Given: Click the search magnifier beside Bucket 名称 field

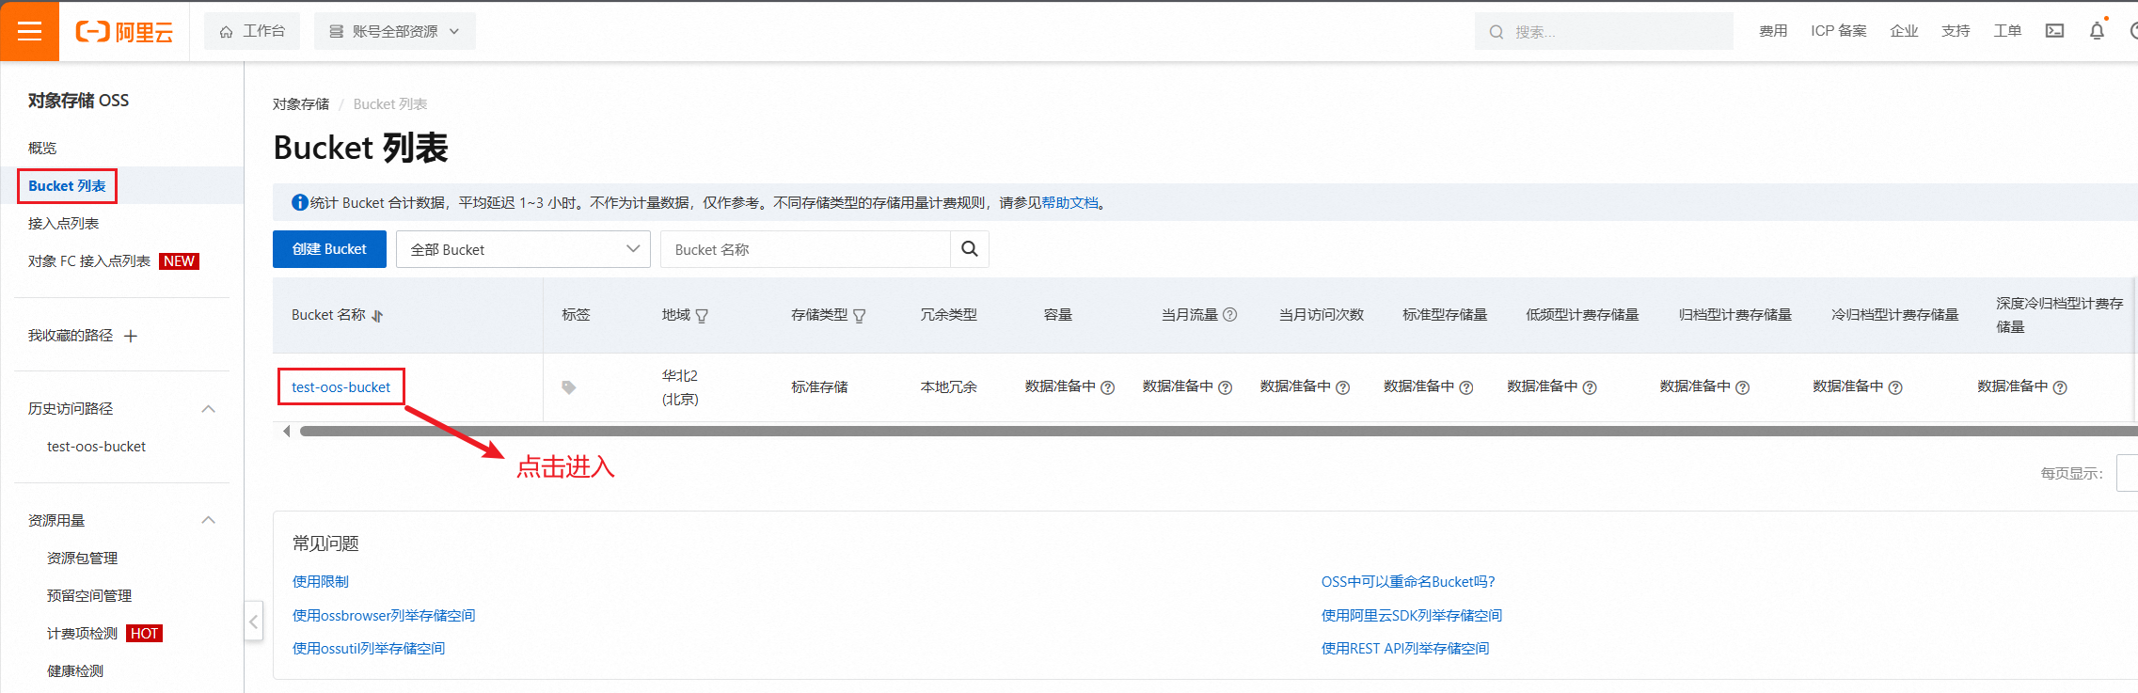Looking at the screenshot, I should pyautogui.click(x=970, y=249).
